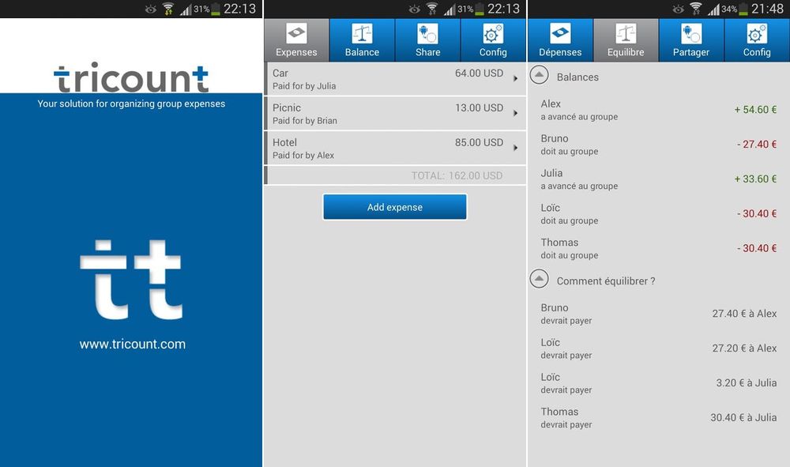Select Alex's balance row

click(x=658, y=110)
